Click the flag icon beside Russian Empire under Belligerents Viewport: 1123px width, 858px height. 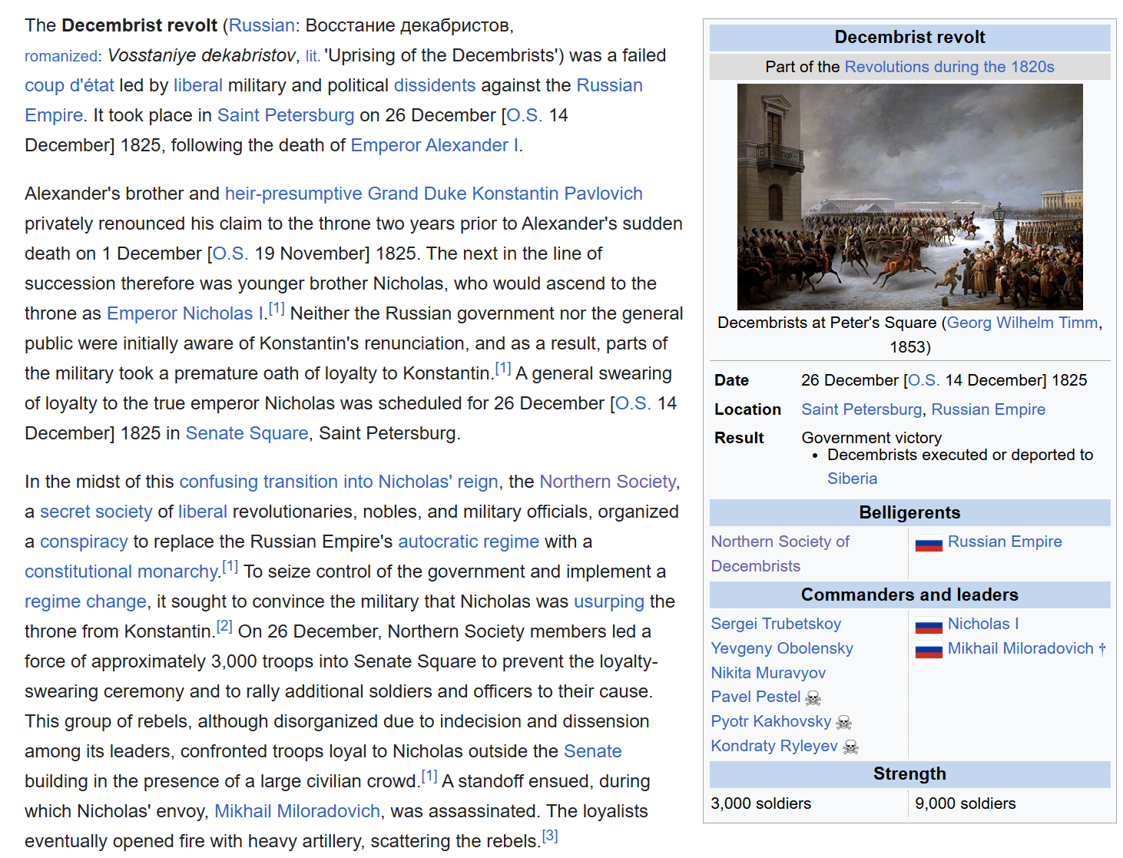tap(929, 543)
